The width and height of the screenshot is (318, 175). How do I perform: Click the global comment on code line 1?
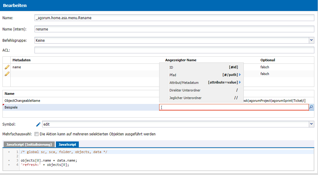coord(64,152)
